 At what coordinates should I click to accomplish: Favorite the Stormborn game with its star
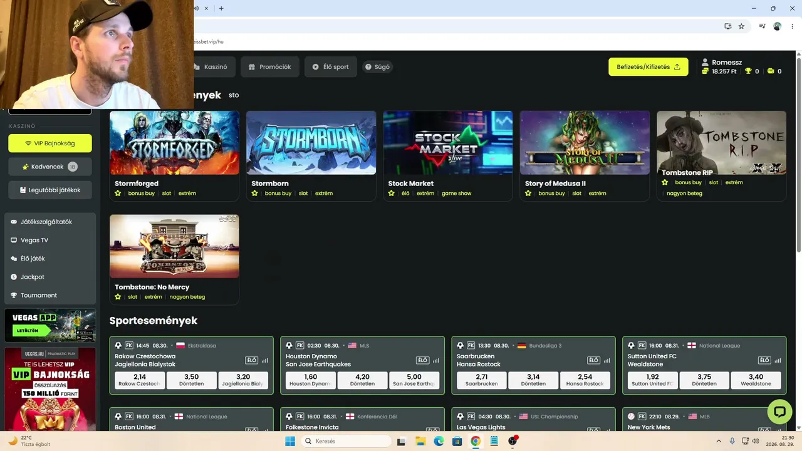tap(254, 194)
